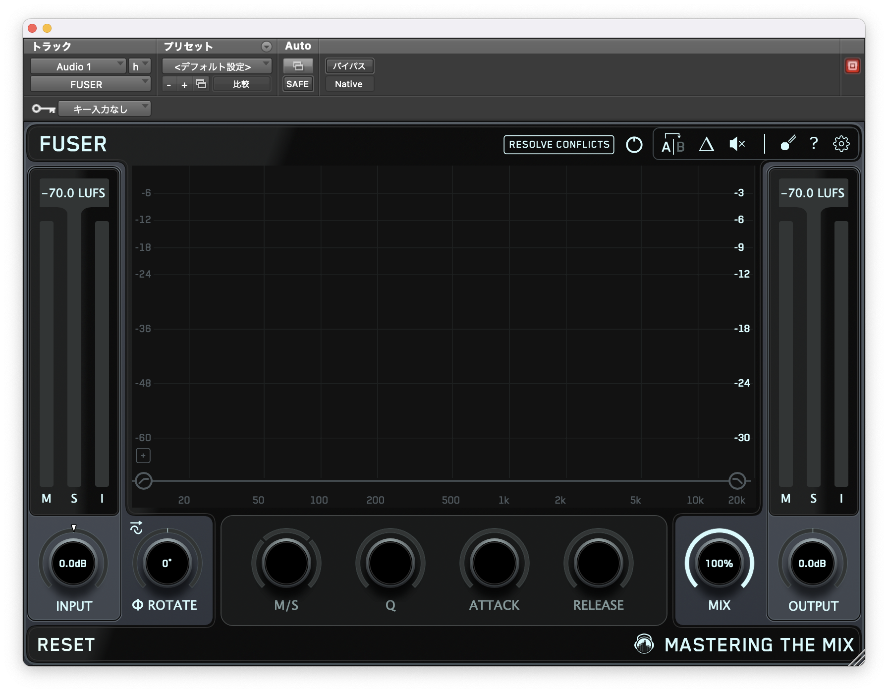Select the high-pass filter node on the left
Screen dimensions: 888x693
(x=144, y=481)
